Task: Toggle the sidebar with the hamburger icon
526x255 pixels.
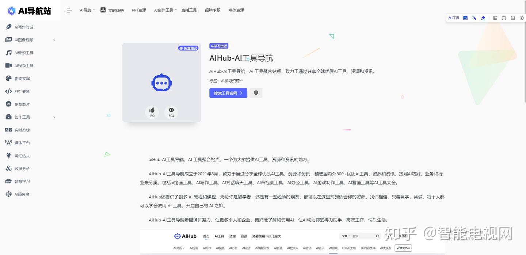Action: coord(69,10)
